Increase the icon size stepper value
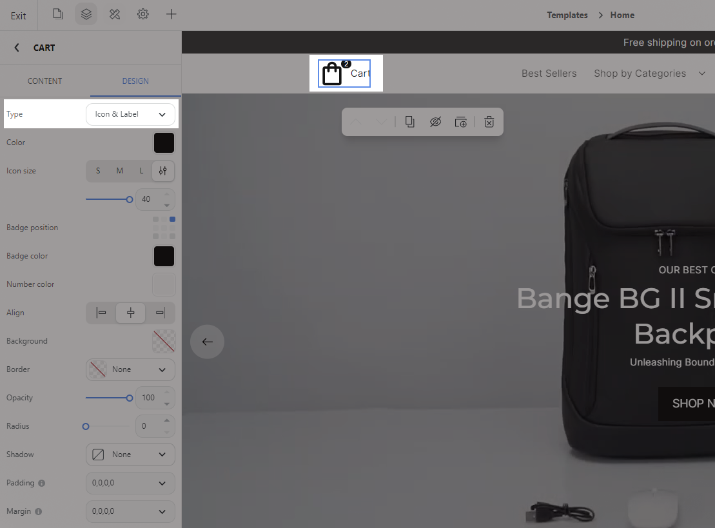The height and width of the screenshot is (528, 715). pyautogui.click(x=167, y=195)
